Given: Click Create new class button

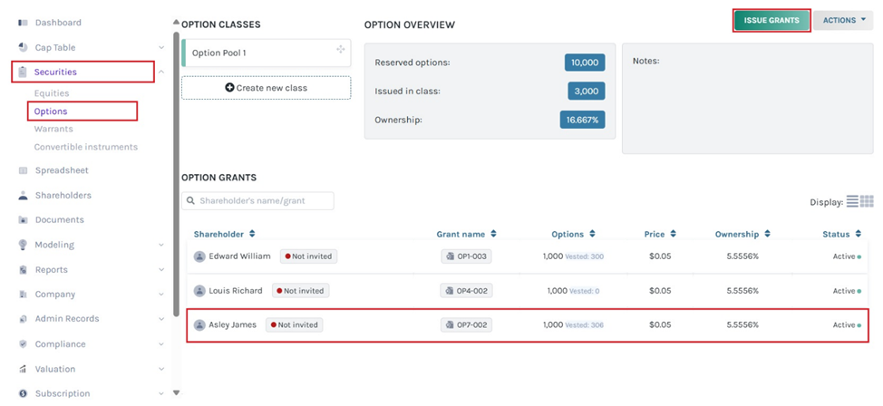Looking at the screenshot, I should click(266, 88).
